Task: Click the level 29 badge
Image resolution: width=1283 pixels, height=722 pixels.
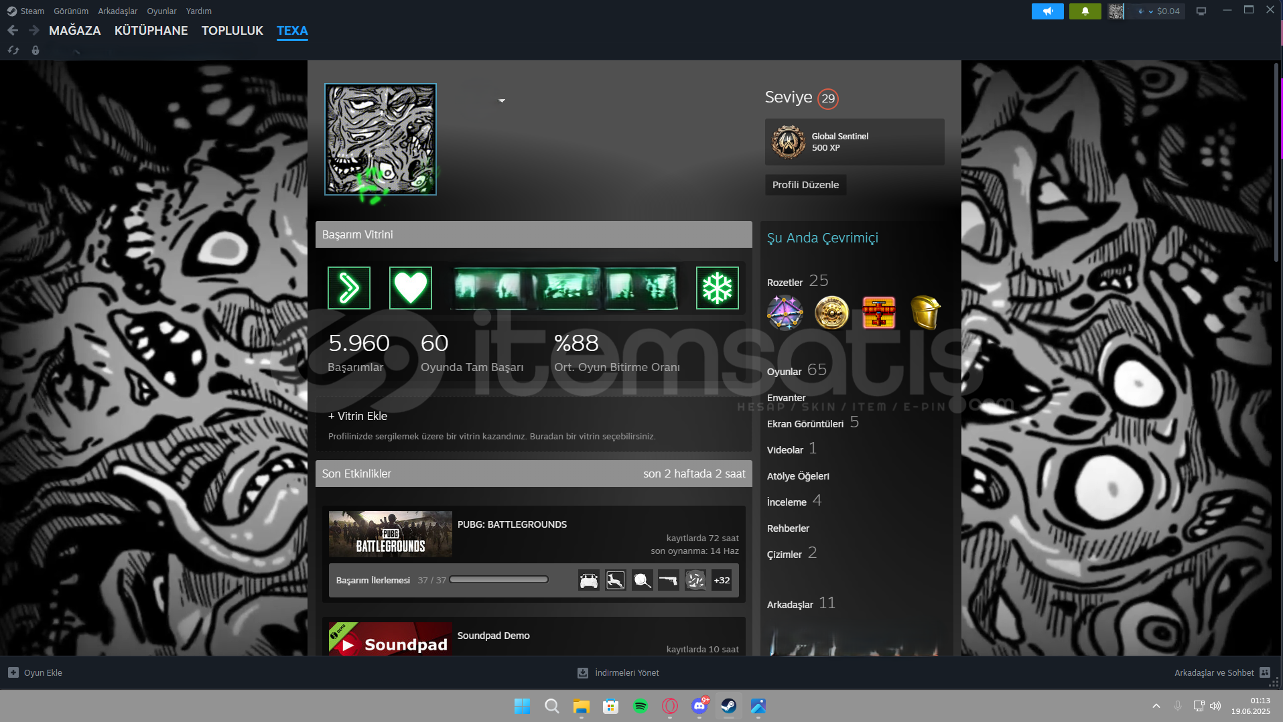Action: pos(828,98)
